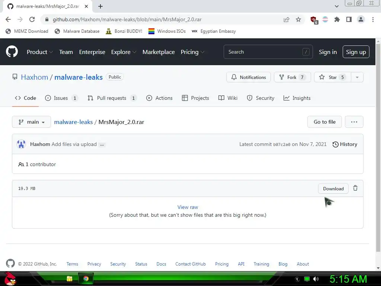Open the Angry Birds start button
Viewport: 381px width, 286px height.
10,279
